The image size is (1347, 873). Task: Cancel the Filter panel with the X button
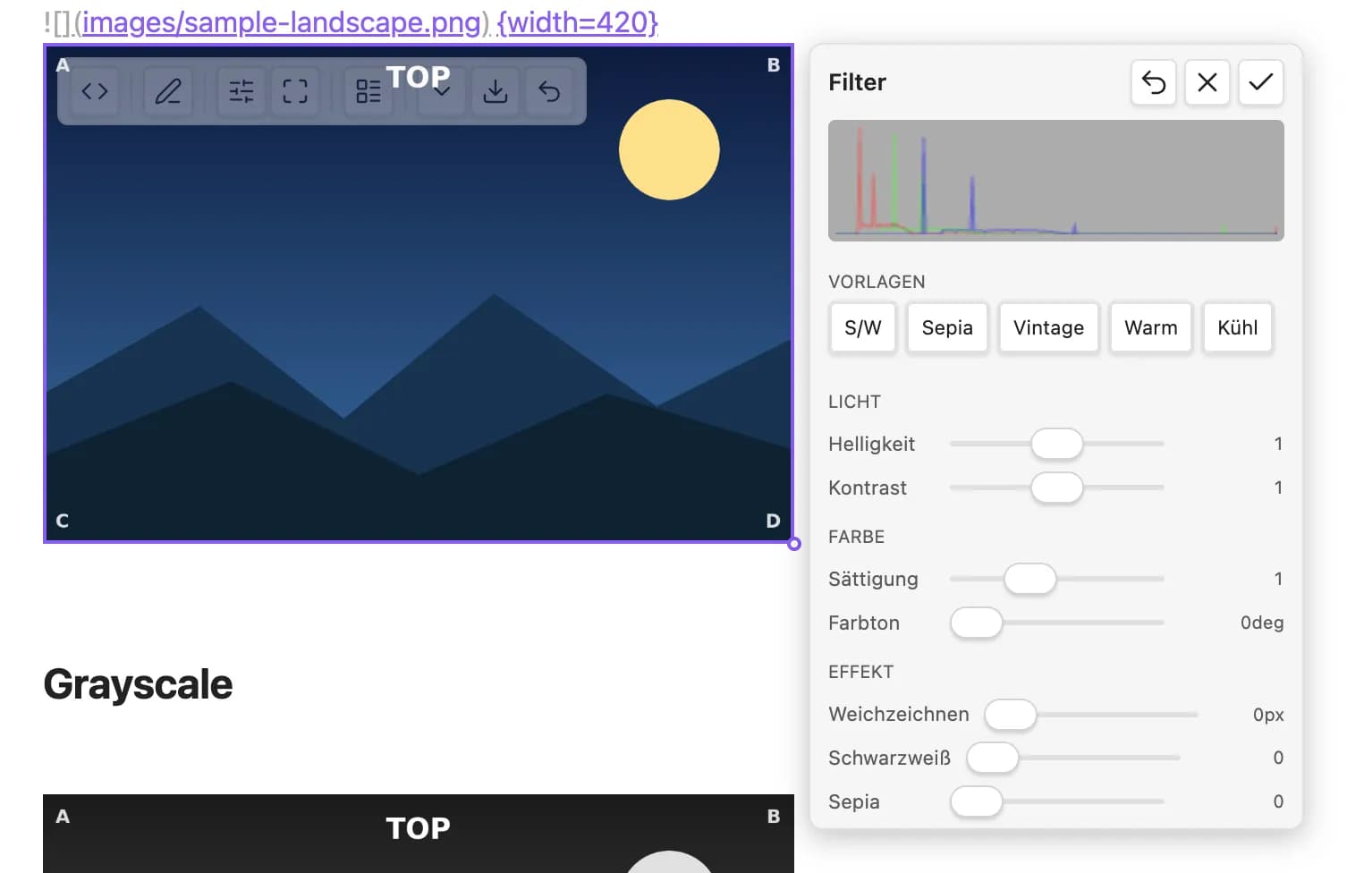[1207, 82]
